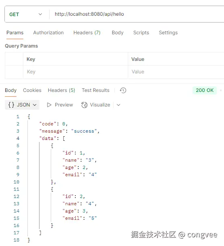Viewport: 224px width, 246px height.
Task: Open the Test Results tab
Action: 95,90
